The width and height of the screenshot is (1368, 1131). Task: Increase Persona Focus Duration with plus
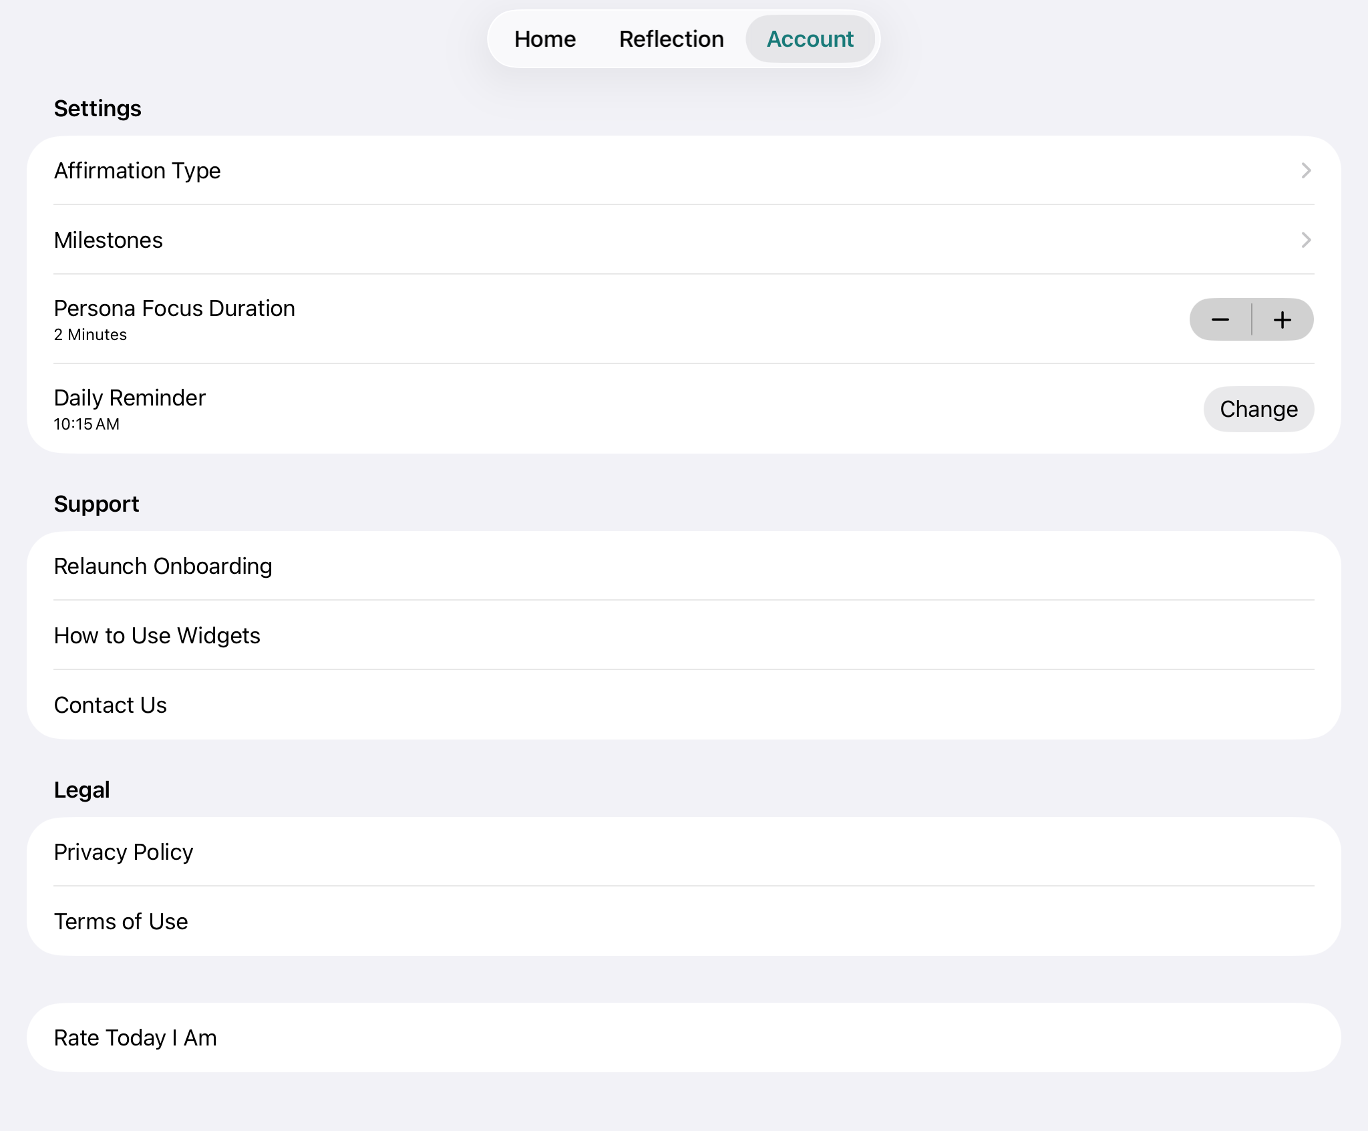tap(1282, 320)
